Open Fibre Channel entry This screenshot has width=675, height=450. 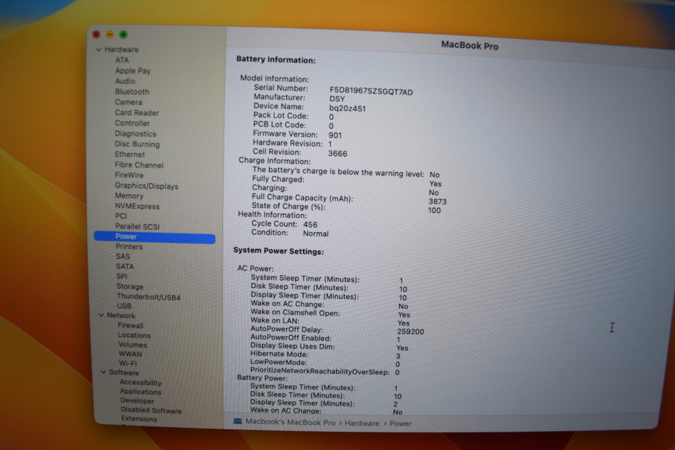pos(138,165)
